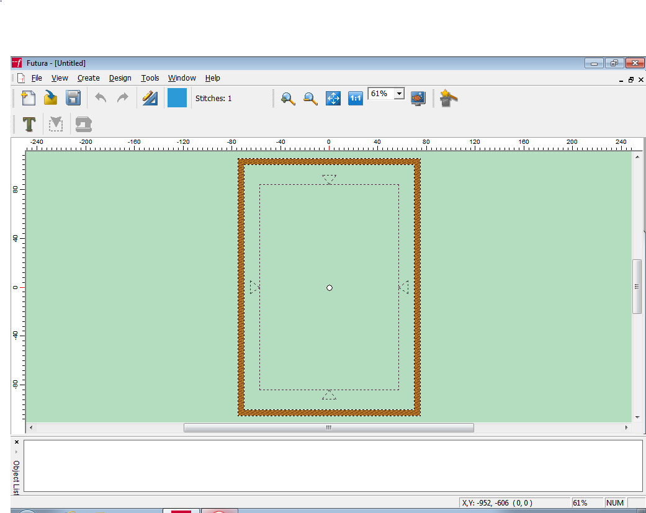Click the bottom hoop alignment marker

329,395
